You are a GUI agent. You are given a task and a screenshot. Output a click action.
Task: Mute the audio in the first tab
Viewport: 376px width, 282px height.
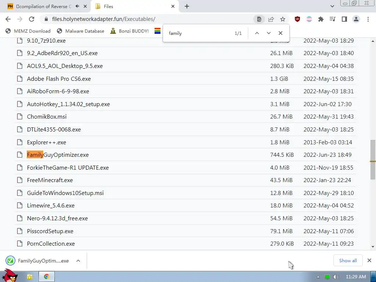point(77,7)
